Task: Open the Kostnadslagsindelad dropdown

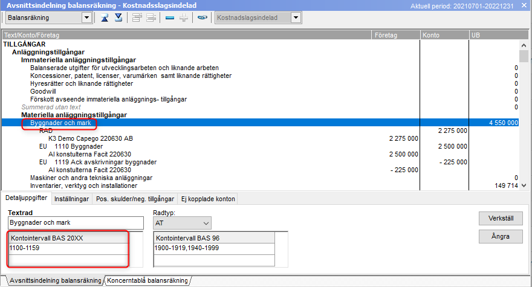Action: 296,18
